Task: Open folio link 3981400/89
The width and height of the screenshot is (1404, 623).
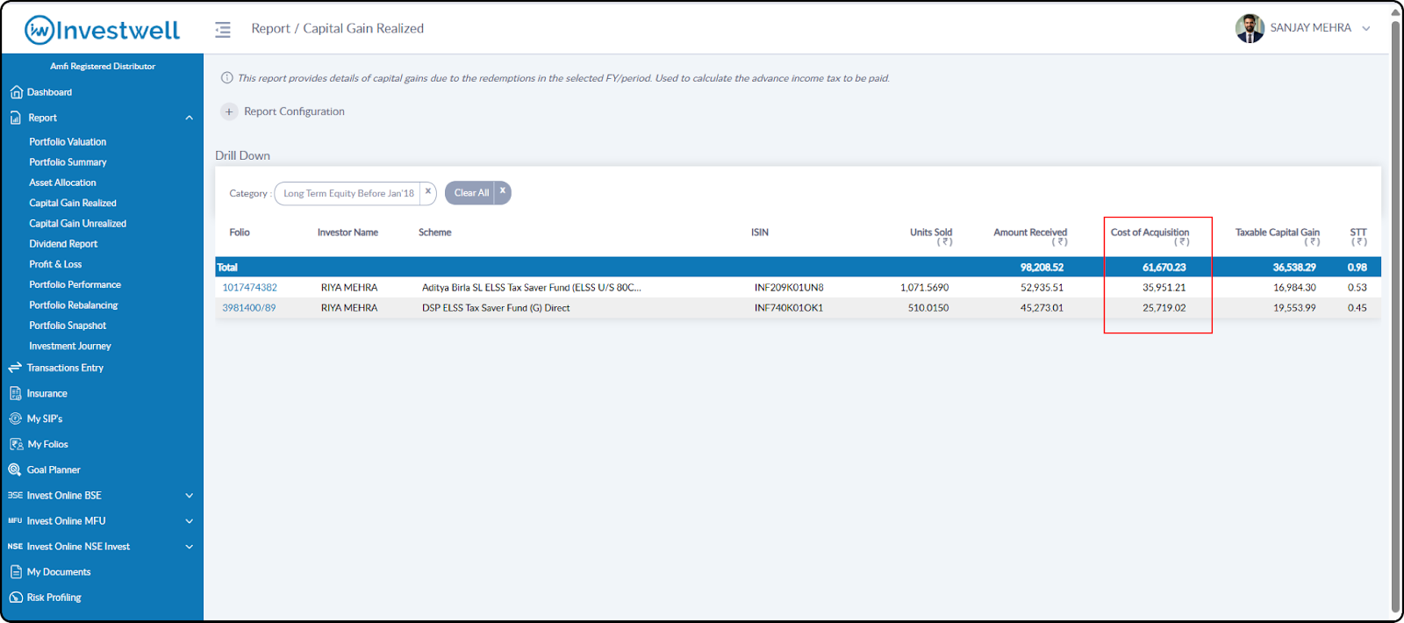Action: point(249,308)
